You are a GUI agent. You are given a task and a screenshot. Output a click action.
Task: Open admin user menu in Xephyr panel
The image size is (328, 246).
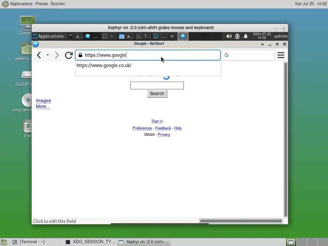pyautogui.click(x=281, y=36)
